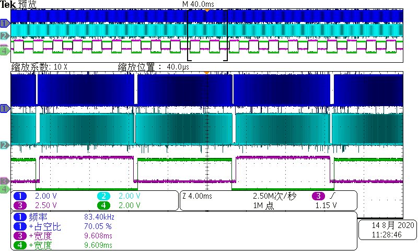The width and height of the screenshot is (418, 251).
Task: Click channel 1 badge next to +占空比
Action: click(x=20, y=226)
